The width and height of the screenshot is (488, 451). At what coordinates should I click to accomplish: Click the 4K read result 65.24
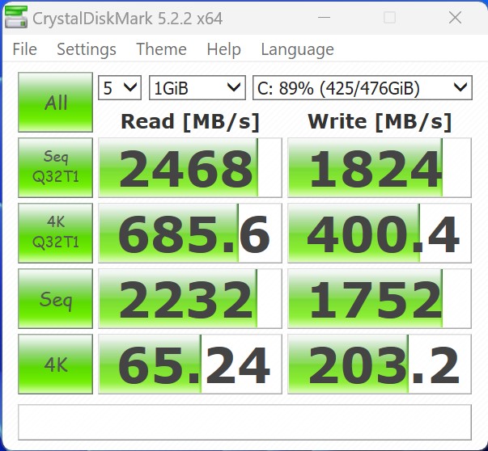click(190, 365)
